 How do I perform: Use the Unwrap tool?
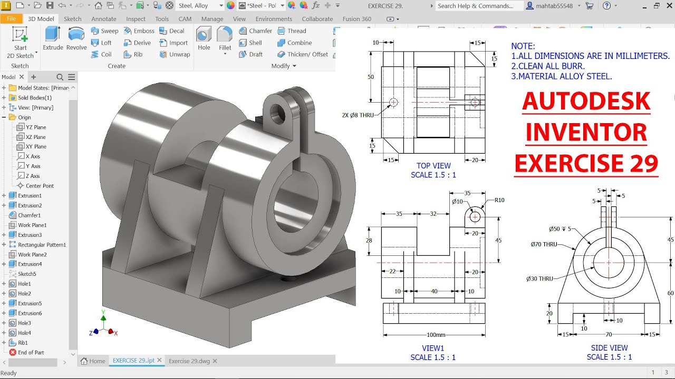coord(174,54)
